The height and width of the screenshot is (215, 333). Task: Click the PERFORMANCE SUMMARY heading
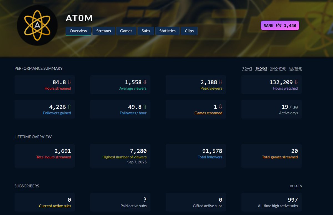click(39, 68)
